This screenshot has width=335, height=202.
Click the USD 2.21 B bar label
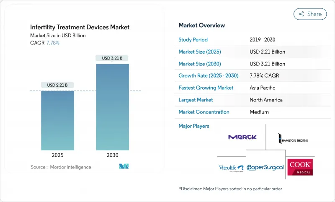click(x=57, y=85)
